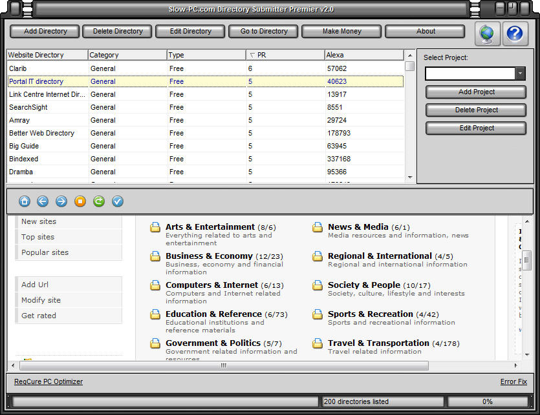Viewport: 540px width, 415px height.
Task: Sort by the Category column header
Action: [x=127, y=55]
